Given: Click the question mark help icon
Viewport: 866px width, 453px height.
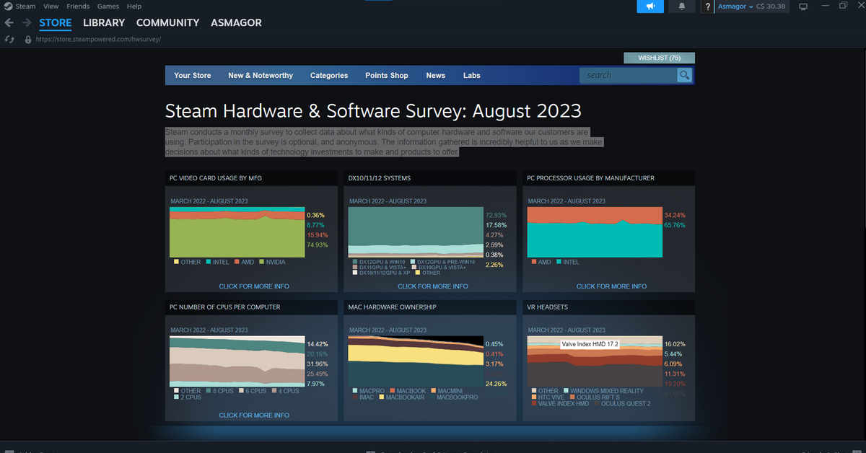Looking at the screenshot, I should pyautogui.click(x=708, y=6).
